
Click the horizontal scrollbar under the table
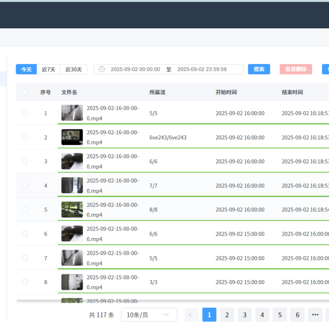pos(164,301)
